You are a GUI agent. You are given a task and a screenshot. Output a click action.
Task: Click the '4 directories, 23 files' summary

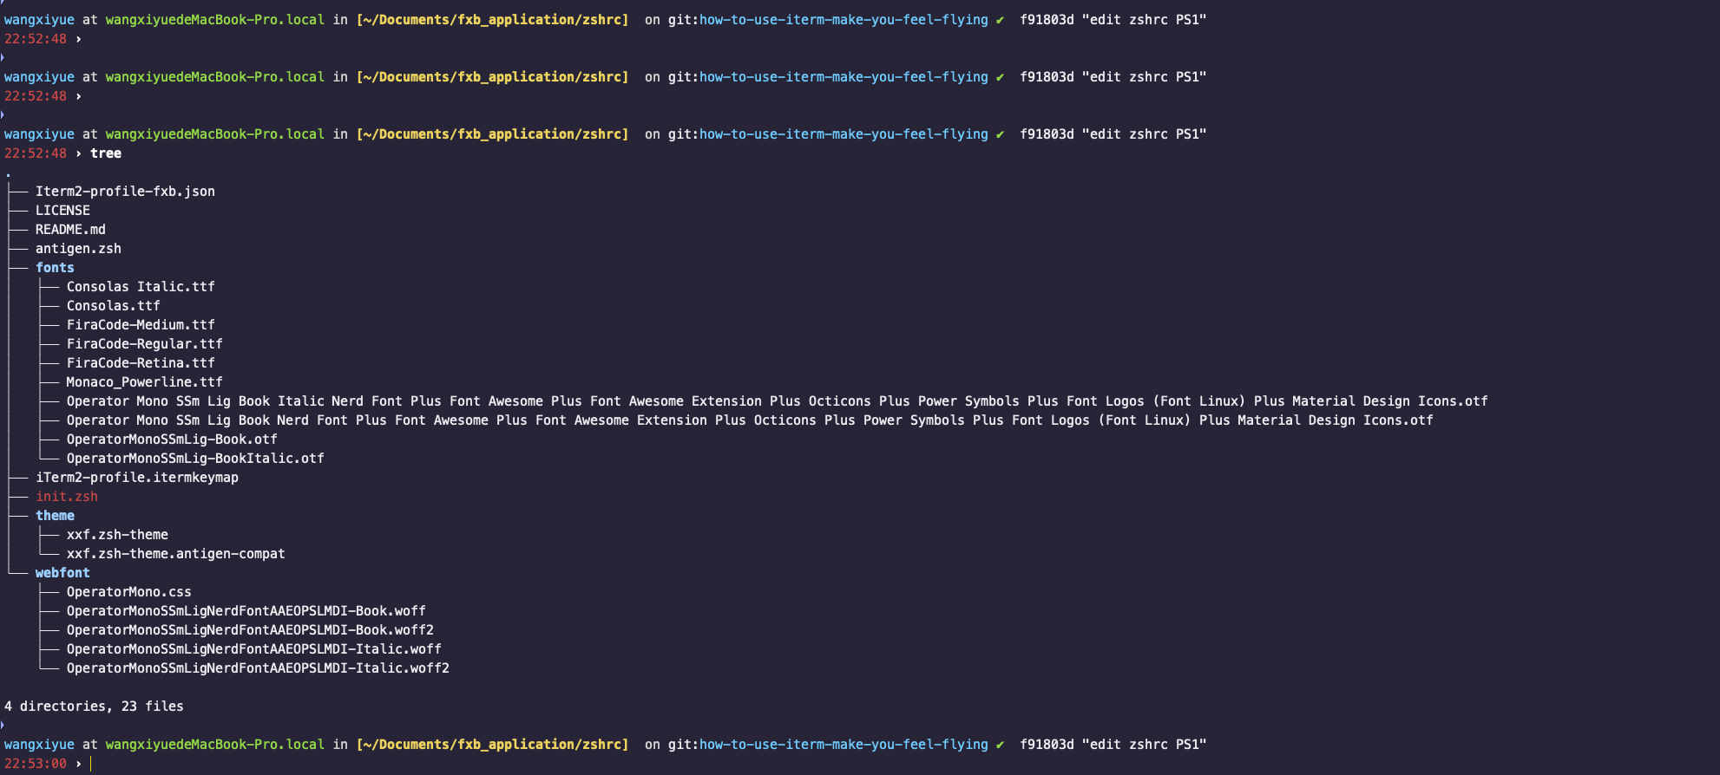pos(94,707)
